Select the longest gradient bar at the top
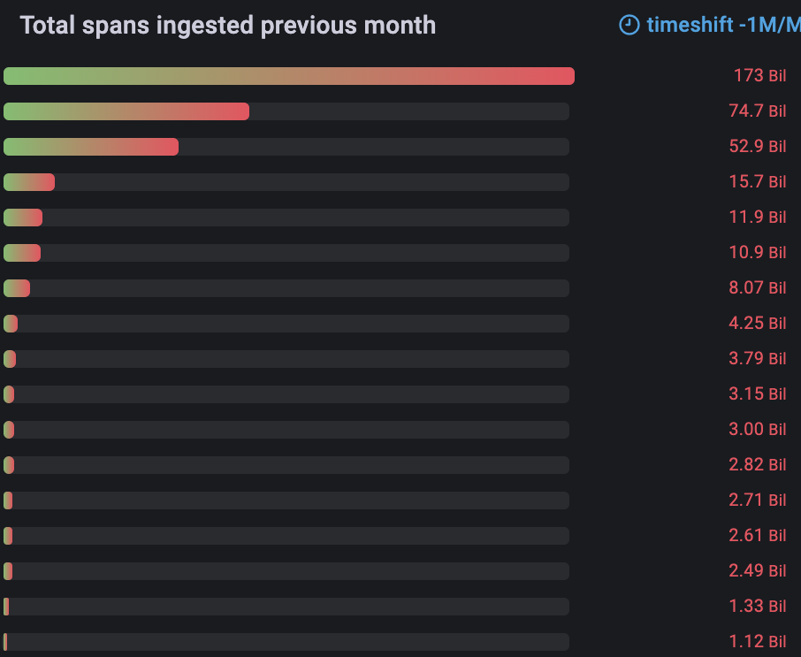801x657 pixels. (287, 76)
